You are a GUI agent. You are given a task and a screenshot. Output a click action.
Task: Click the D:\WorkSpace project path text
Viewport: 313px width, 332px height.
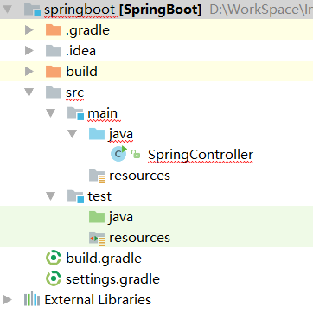[x=261, y=10]
